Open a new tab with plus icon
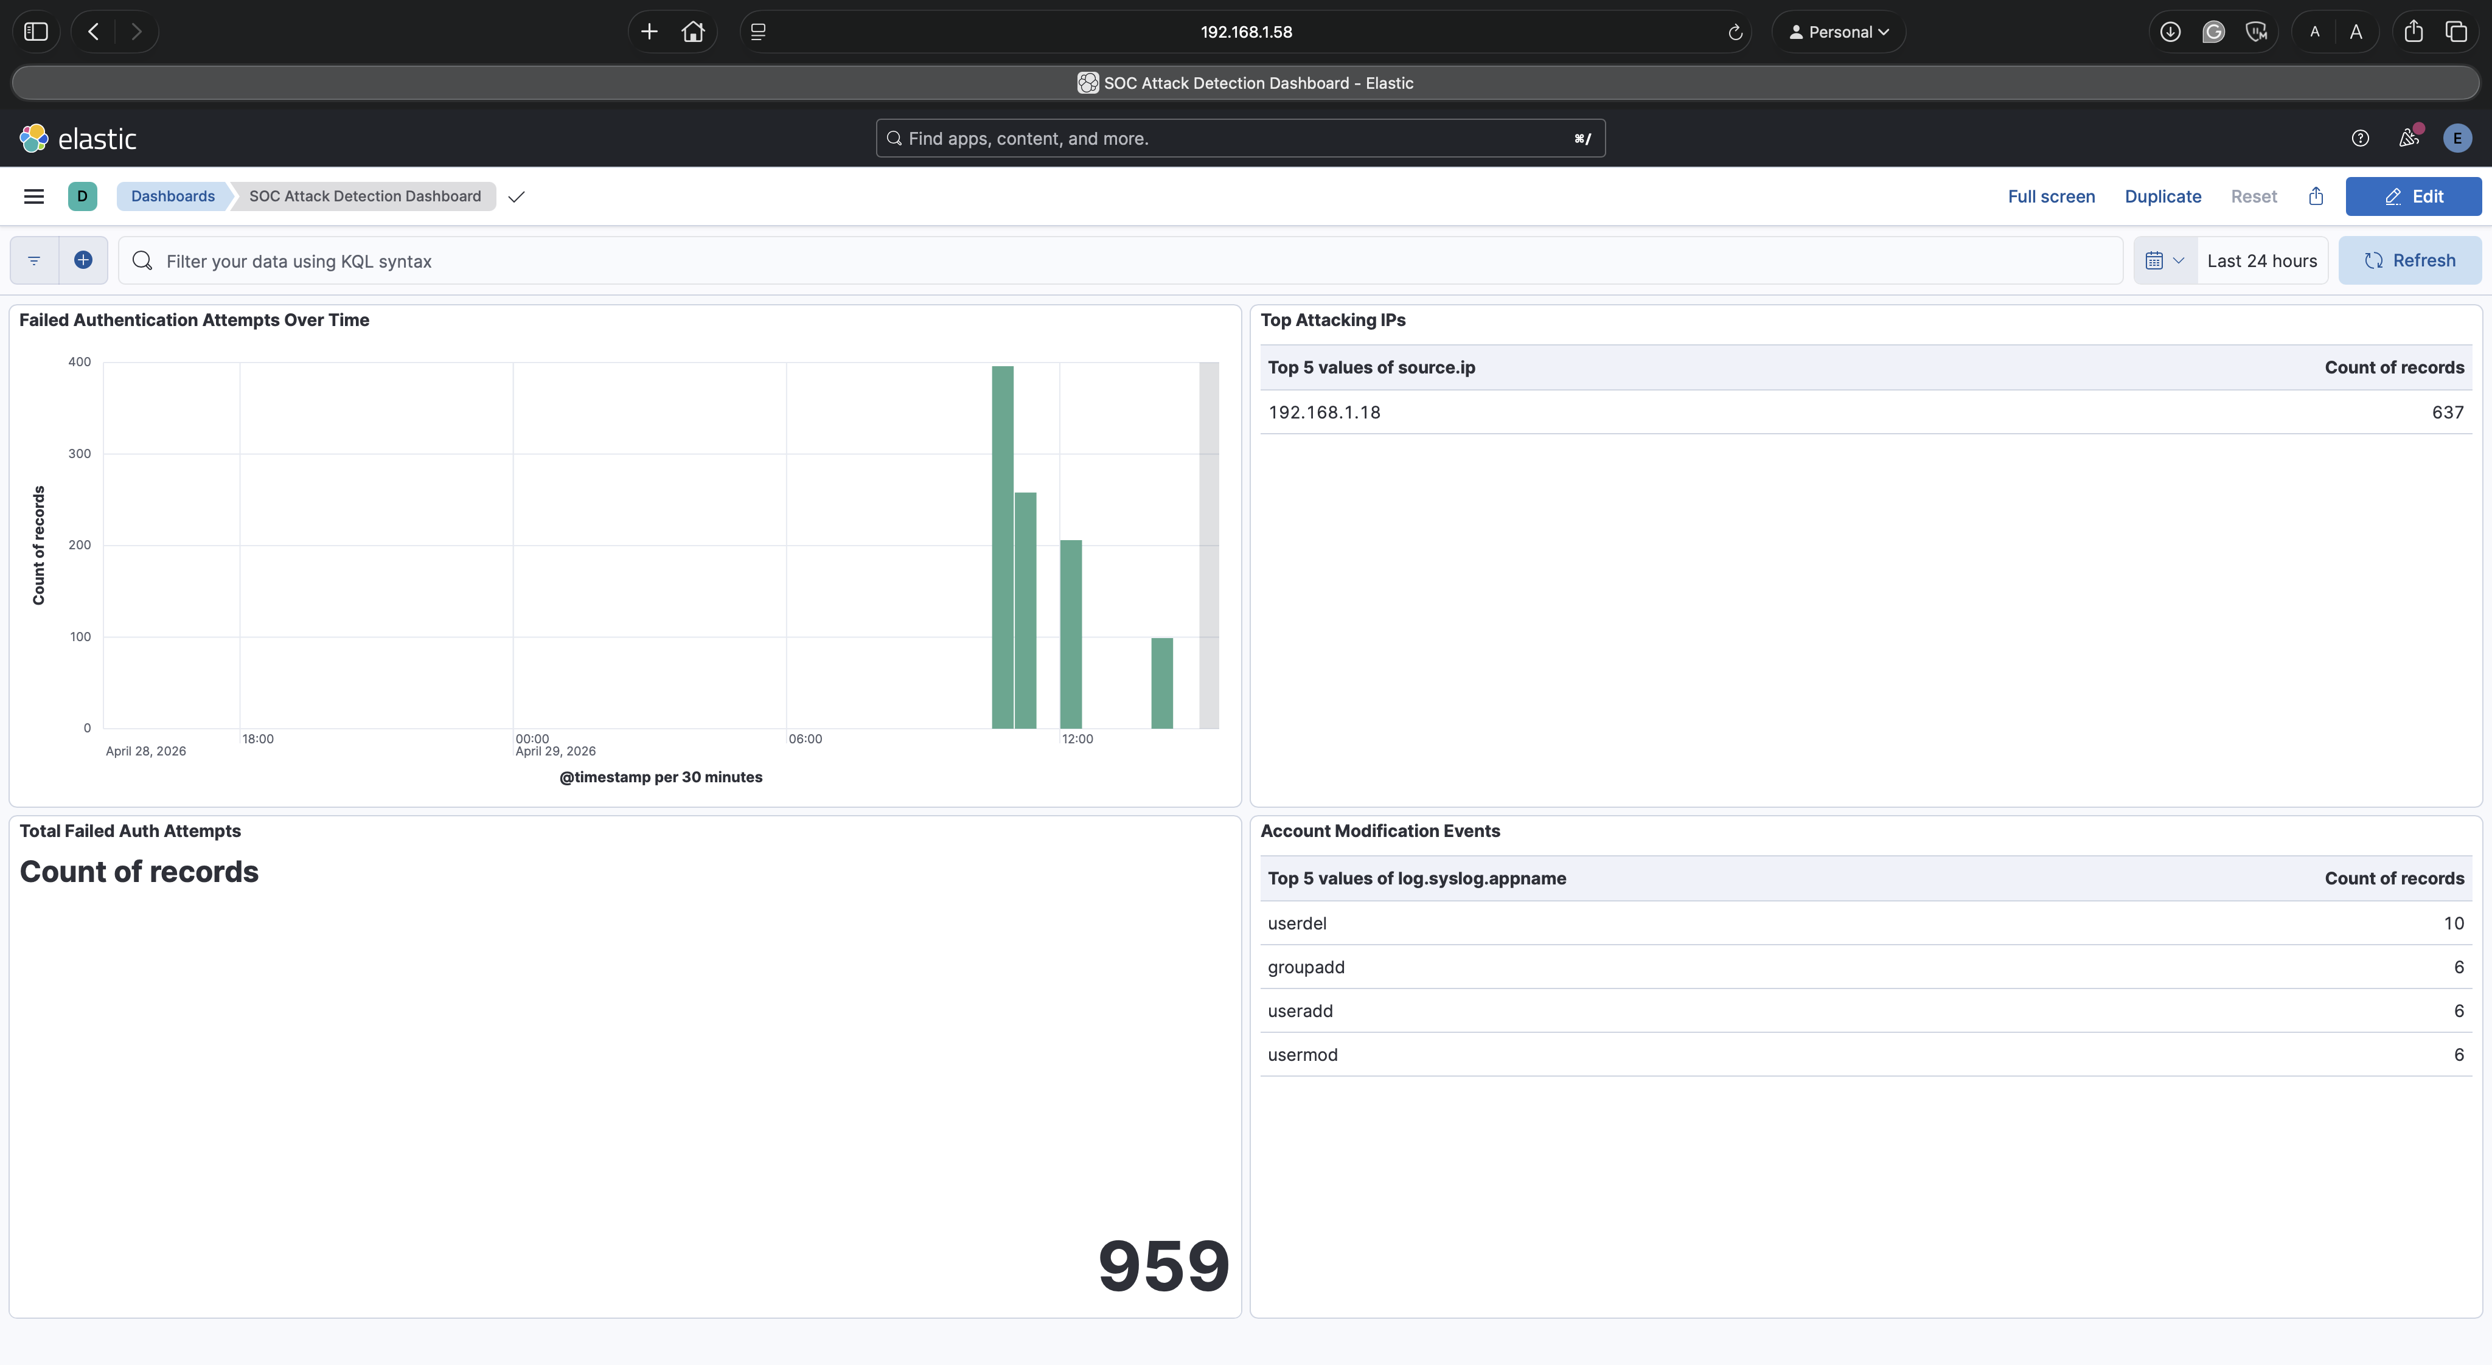 tap(649, 32)
